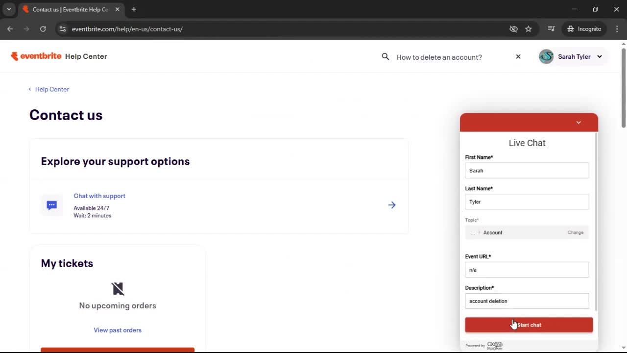
Task: Click the No upcoming orders text
Action: coord(118,305)
